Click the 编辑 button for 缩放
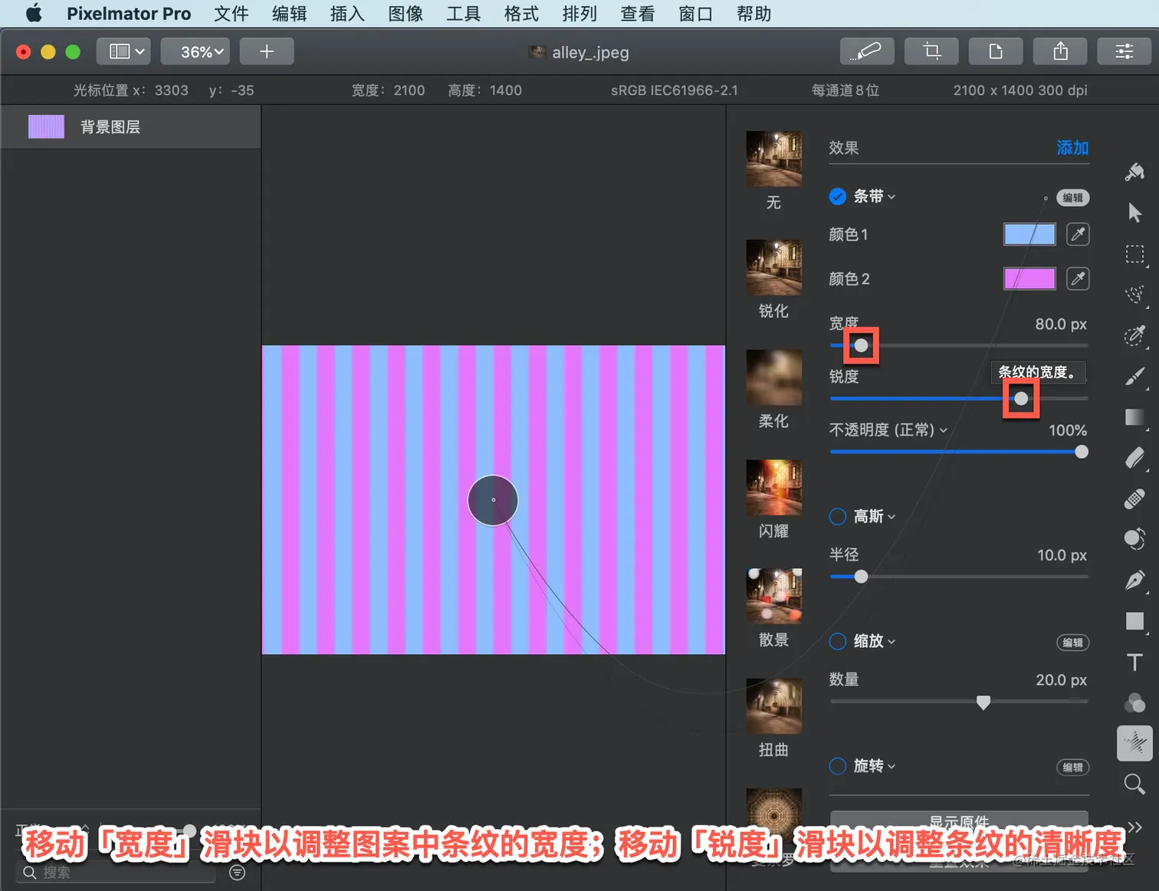 pyautogui.click(x=1073, y=643)
